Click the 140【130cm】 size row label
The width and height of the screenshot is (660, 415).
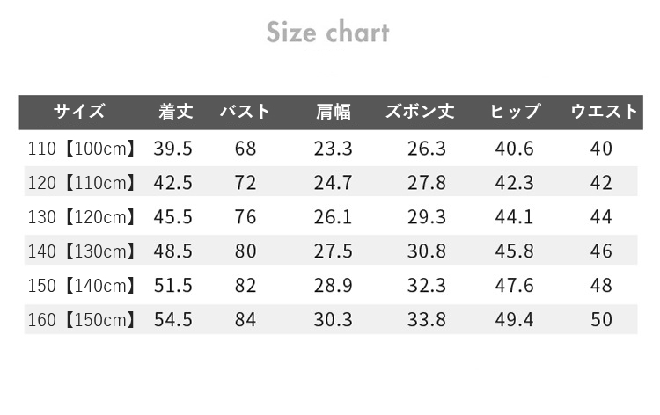click(81, 251)
